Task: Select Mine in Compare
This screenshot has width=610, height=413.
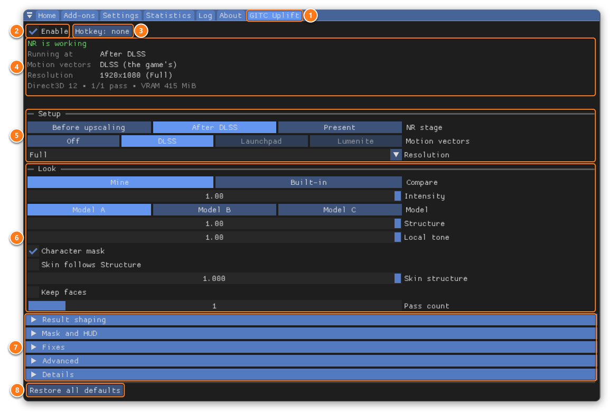Action: (120, 182)
